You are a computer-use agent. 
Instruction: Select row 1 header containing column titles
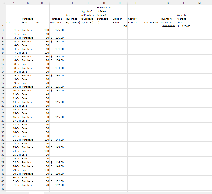tap(3, 22)
